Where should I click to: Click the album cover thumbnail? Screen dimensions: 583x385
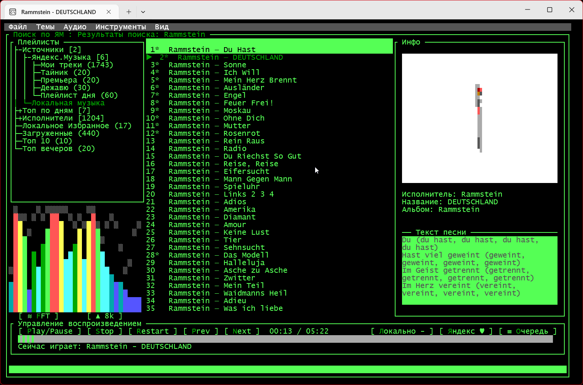[x=480, y=118]
